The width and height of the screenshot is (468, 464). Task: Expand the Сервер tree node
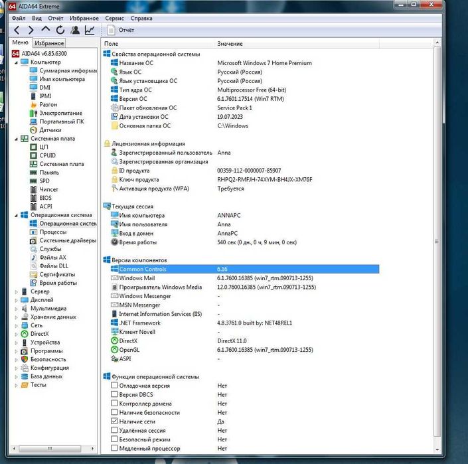coord(16,292)
